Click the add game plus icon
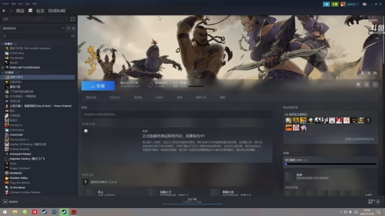Screen dimensions: 385x216 click(x=5, y=202)
